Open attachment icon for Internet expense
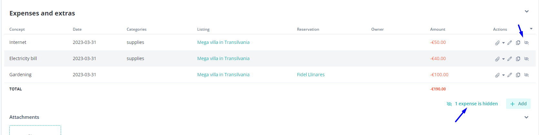 pyautogui.click(x=497, y=43)
